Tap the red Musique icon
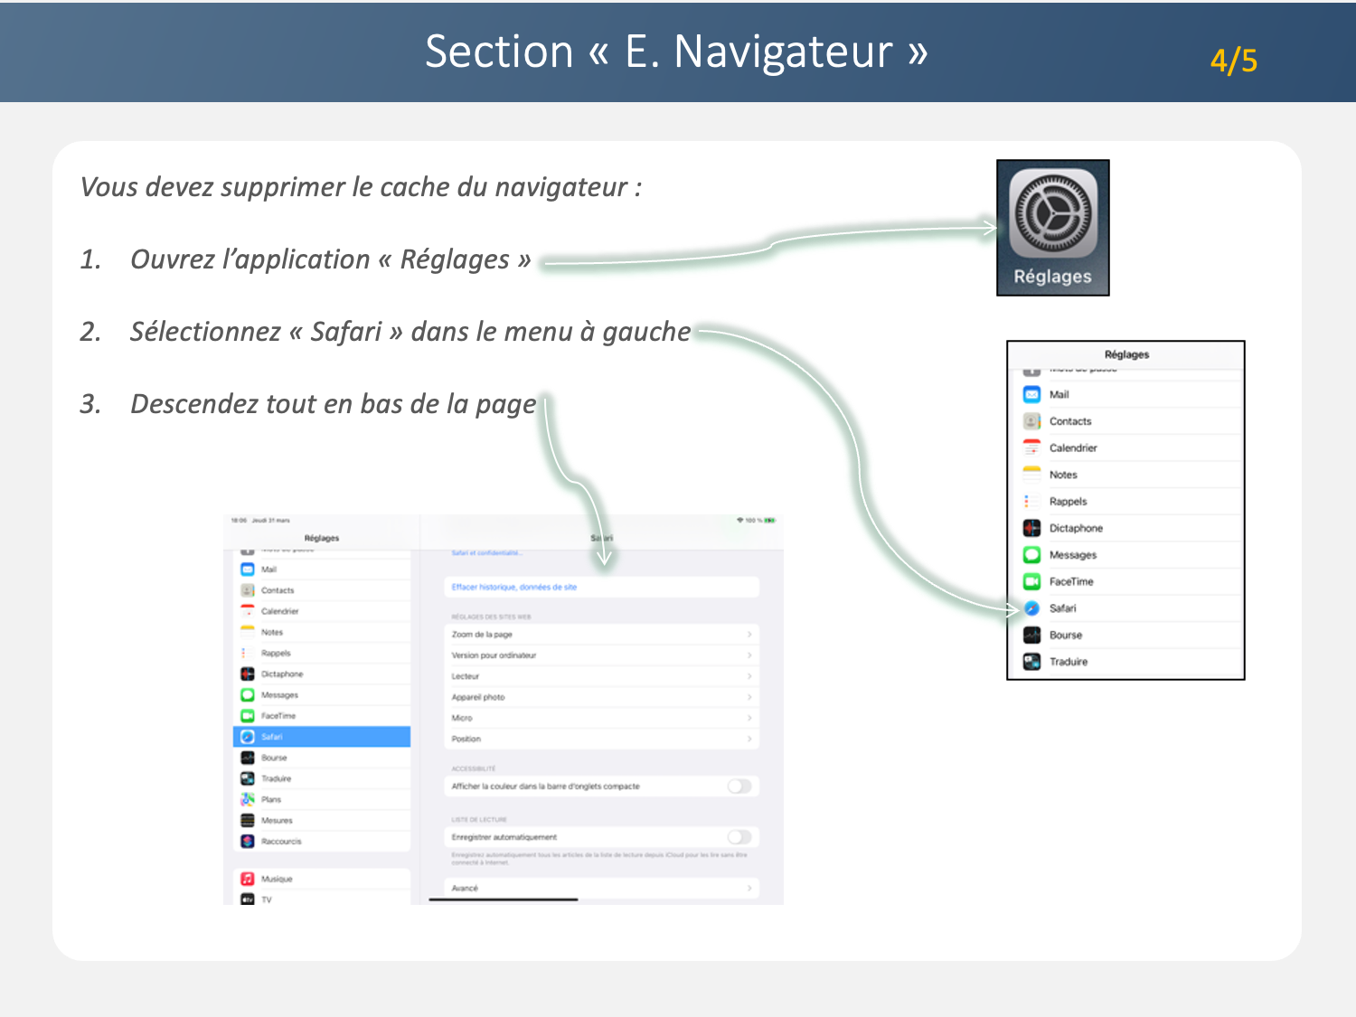 point(248,879)
